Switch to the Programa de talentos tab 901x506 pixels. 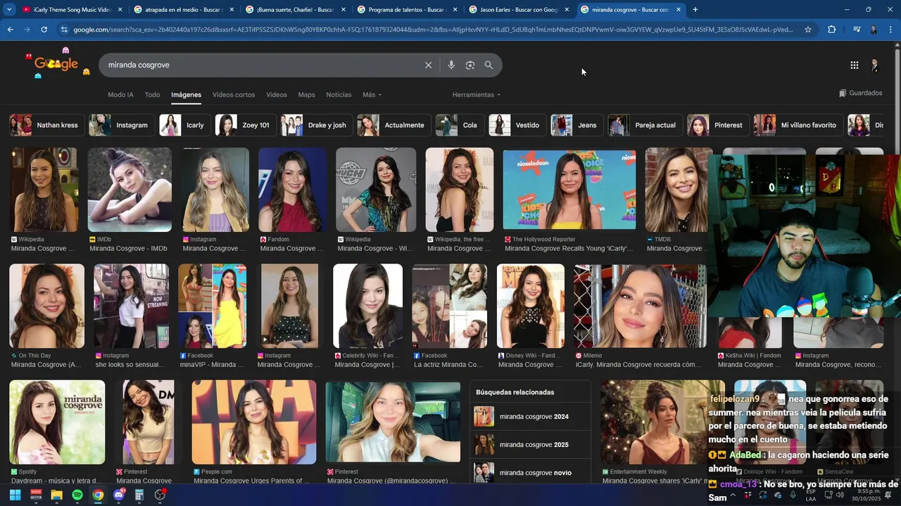click(406, 10)
